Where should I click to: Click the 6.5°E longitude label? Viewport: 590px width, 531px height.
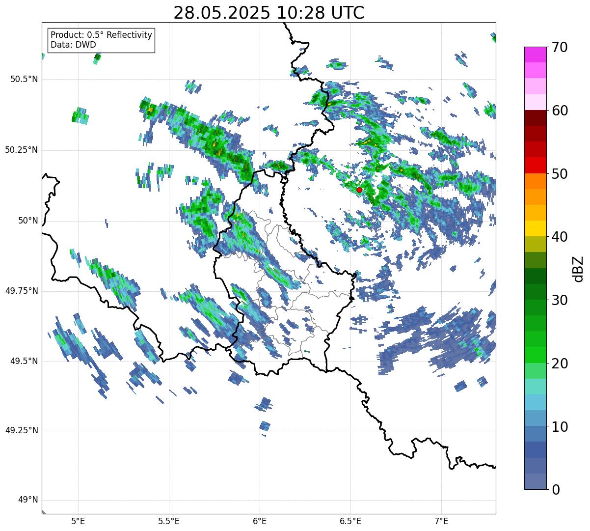(x=351, y=521)
